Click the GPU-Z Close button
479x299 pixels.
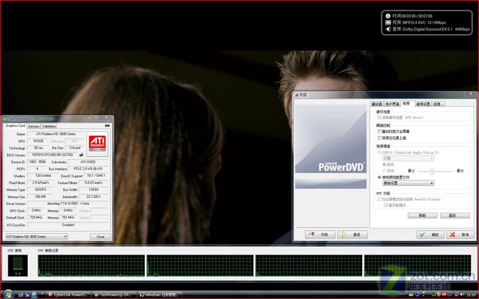[100, 237]
